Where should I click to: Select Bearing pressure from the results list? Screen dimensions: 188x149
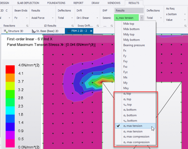click(x=134, y=45)
